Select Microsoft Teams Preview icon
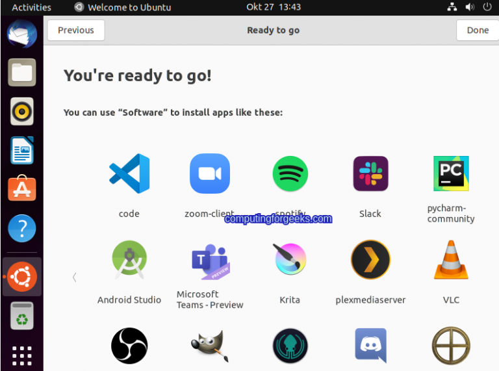The image size is (499, 371). click(x=211, y=262)
